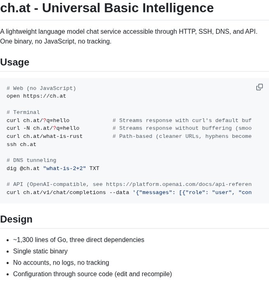Click the Design section heading
269x288 pixels.
coord(16,219)
